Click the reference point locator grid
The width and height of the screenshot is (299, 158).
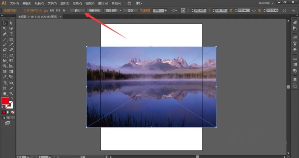tap(183, 10)
